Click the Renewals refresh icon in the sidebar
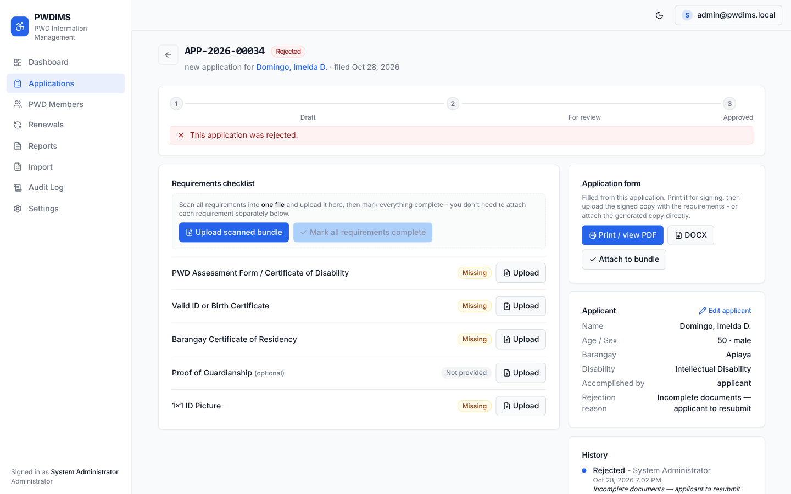Image resolution: width=791 pixels, height=494 pixels. click(x=18, y=125)
